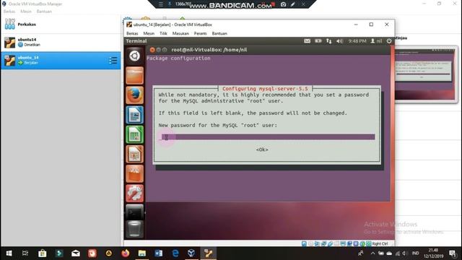
Task: Open Mesin menu in the VM window
Action: [x=149, y=33]
